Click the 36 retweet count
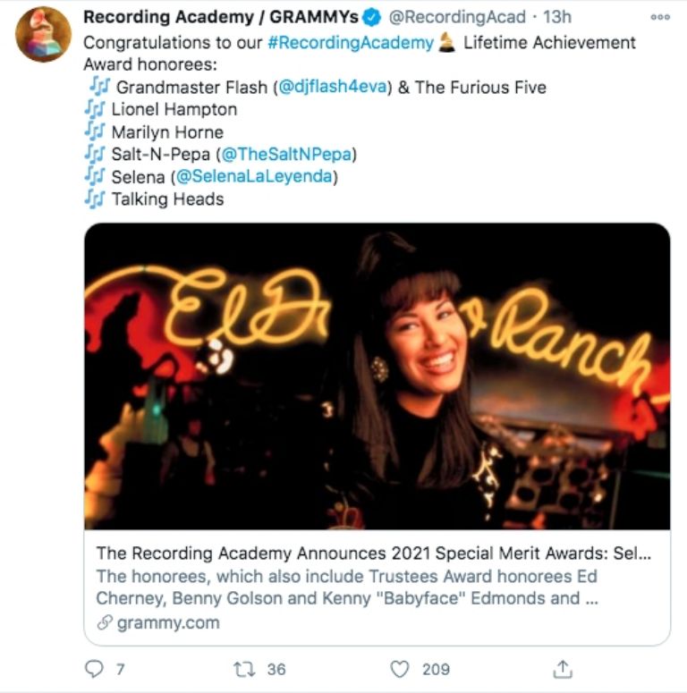687x693 pixels. coord(276,669)
